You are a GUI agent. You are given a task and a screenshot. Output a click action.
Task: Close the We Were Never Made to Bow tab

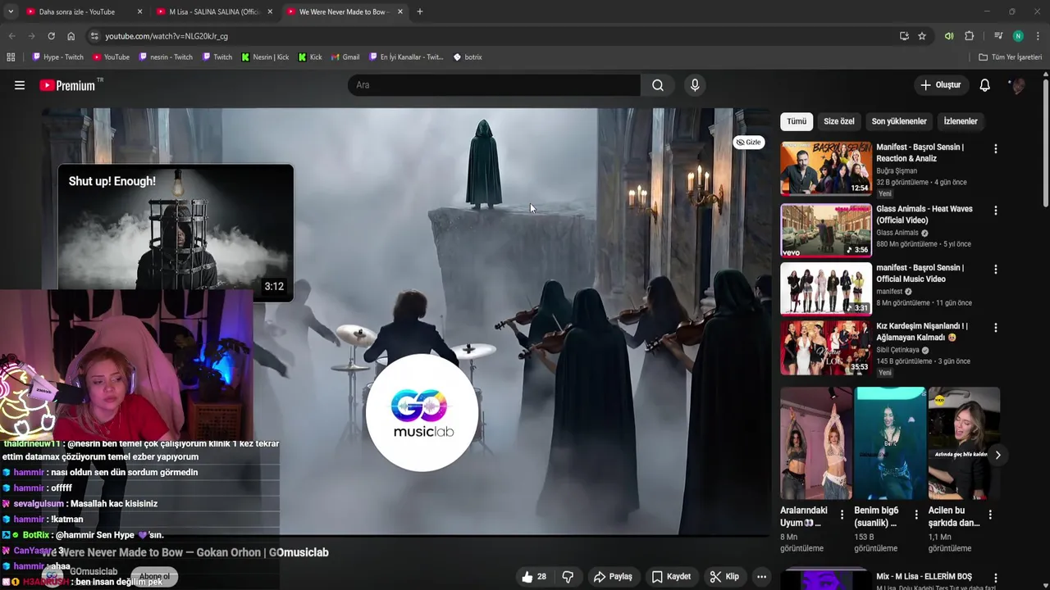400,11
